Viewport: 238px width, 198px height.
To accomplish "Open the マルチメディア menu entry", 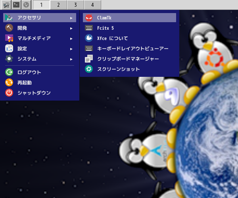I will tap(40, 38).
